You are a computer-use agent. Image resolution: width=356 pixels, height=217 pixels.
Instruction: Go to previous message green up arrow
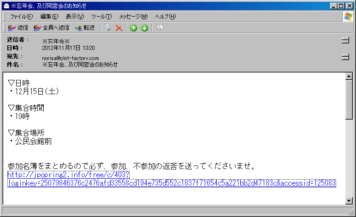(133, 28)
